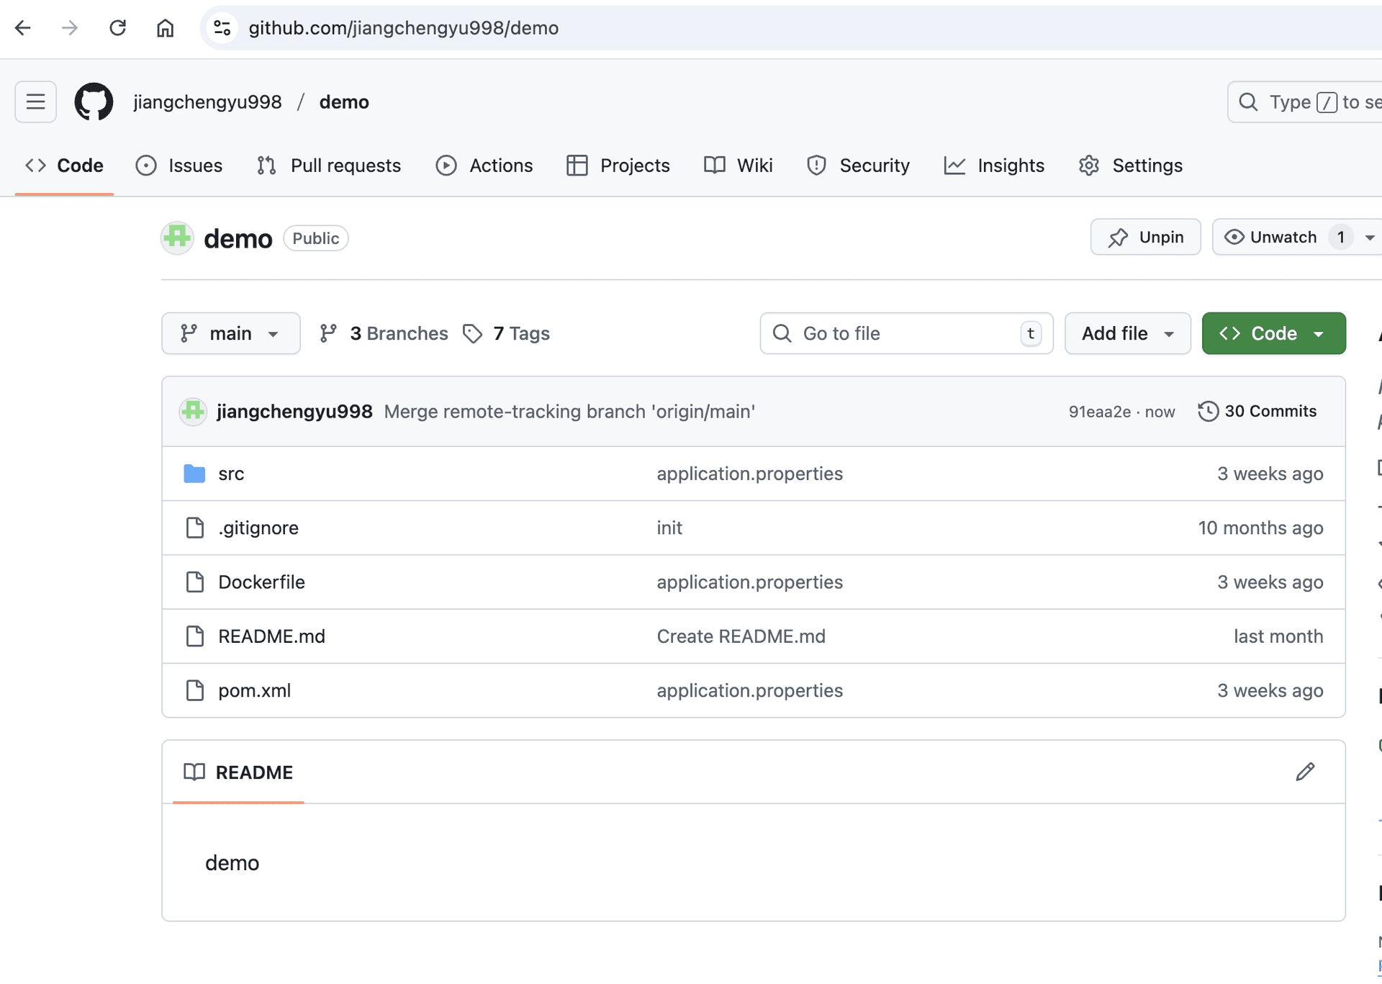Edit the README using the pencil icon
Image resolution: width=1382 pixels, height=984 pixels.
coord(1304,772)
